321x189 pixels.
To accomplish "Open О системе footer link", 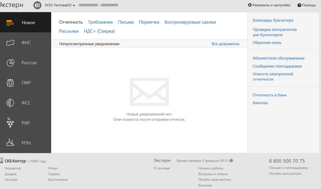I will click(x=162, y=168).
